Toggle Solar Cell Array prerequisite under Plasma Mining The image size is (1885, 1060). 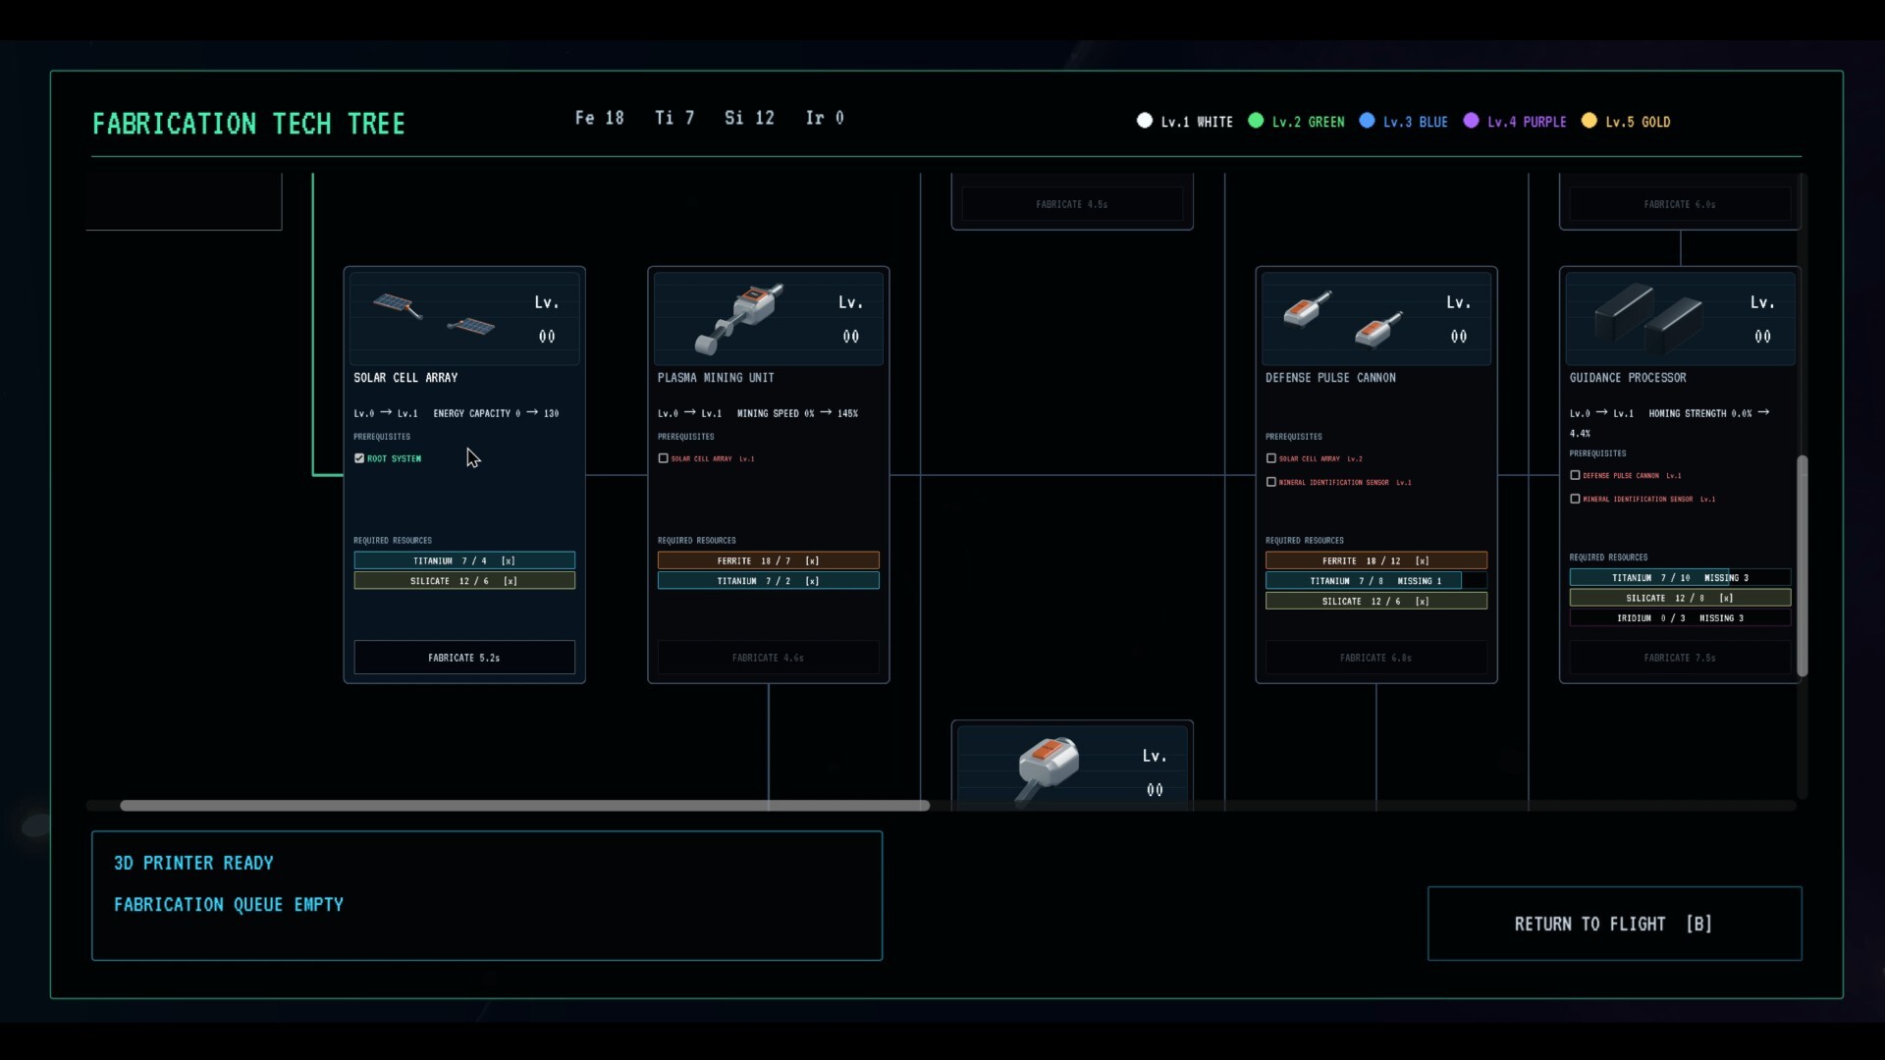click(664, 458)
